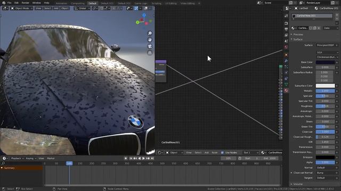The width and height of the screenshot is (341, 191).
Task: Open the Global transform orientation dropdown
Action: (82, 8)
